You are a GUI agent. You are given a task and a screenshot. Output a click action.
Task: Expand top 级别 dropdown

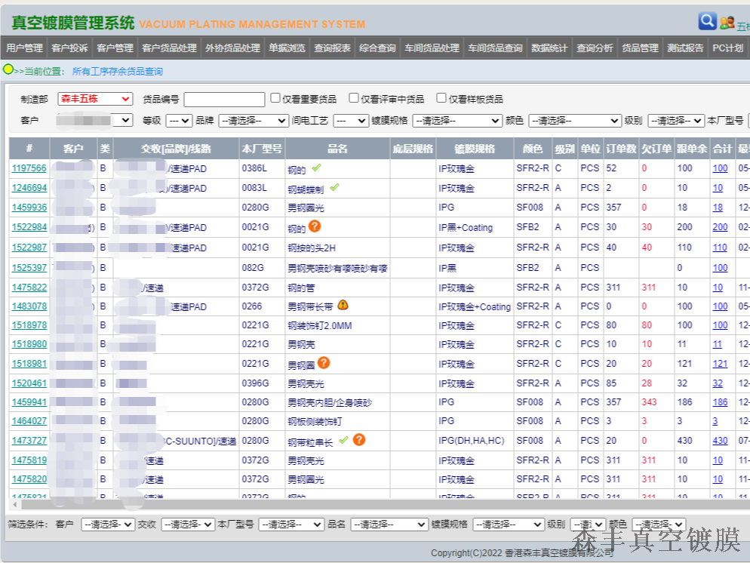pos(676,121)
